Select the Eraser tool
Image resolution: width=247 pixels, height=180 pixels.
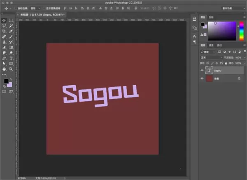[x=4, y=48]
